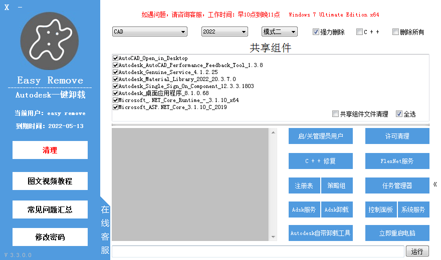Uncheck Microsoft_ASP.NET_Core_3.1.10 item

tap(115, 107)
